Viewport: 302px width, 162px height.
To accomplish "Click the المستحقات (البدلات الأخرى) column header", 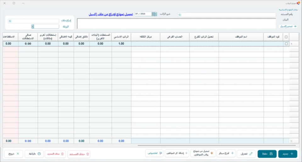I will (x=100, y=36).
